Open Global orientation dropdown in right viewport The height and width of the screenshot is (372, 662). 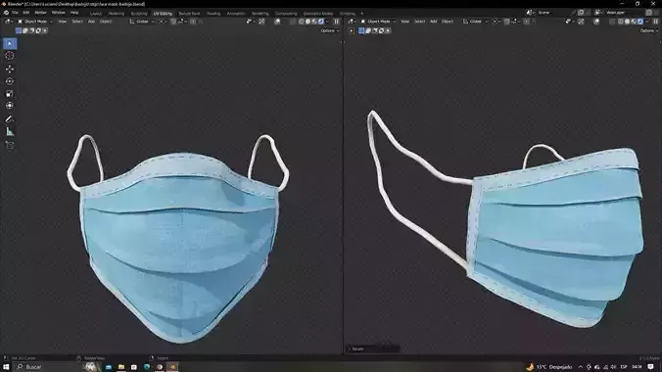[475, 22]
